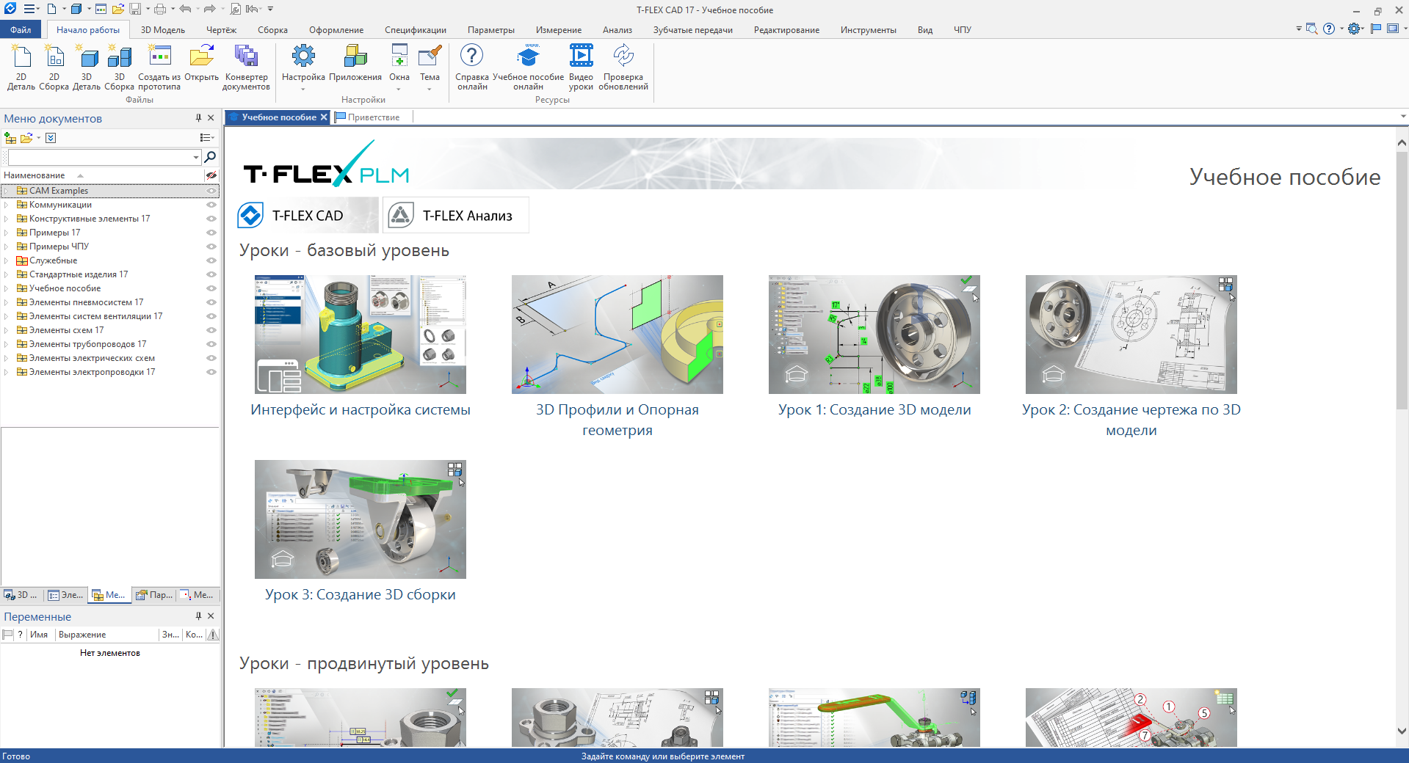Close the Учебное пособие document tab
This screenshot has height=763, width=1409.
(x=324, y=117)
